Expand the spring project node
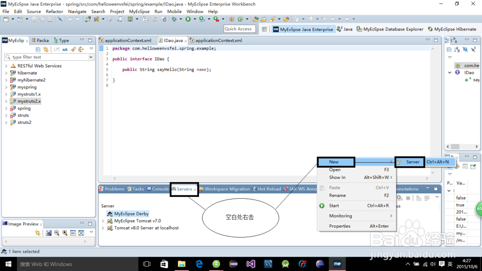 pos(6,108)
